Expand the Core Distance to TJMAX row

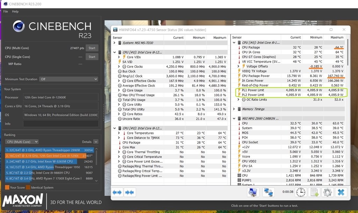point(119,138)
